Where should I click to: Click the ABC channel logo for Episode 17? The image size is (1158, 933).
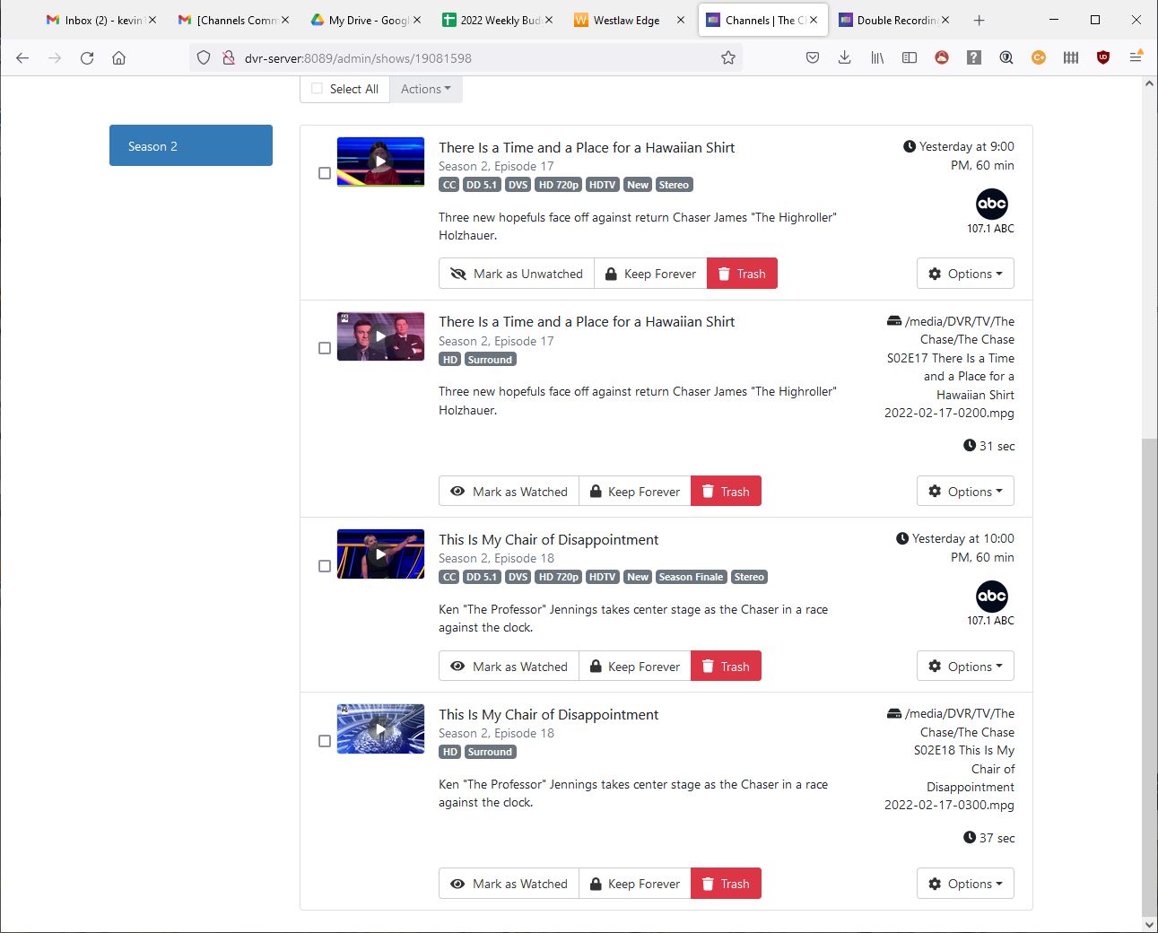(991, 204)
